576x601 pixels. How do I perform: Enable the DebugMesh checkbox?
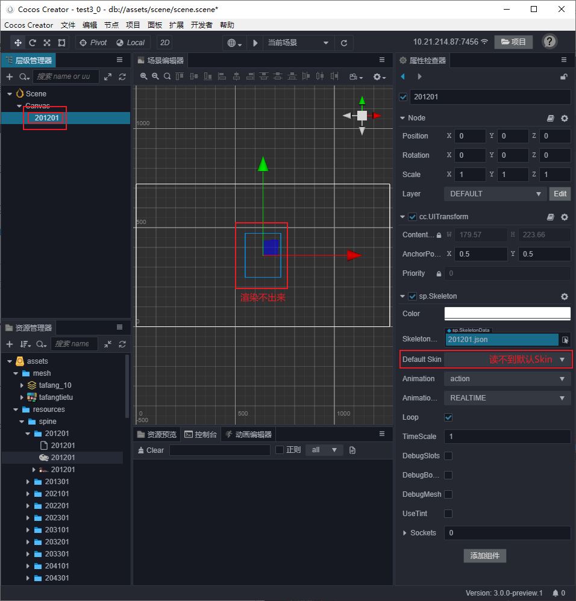click(448, 494)
